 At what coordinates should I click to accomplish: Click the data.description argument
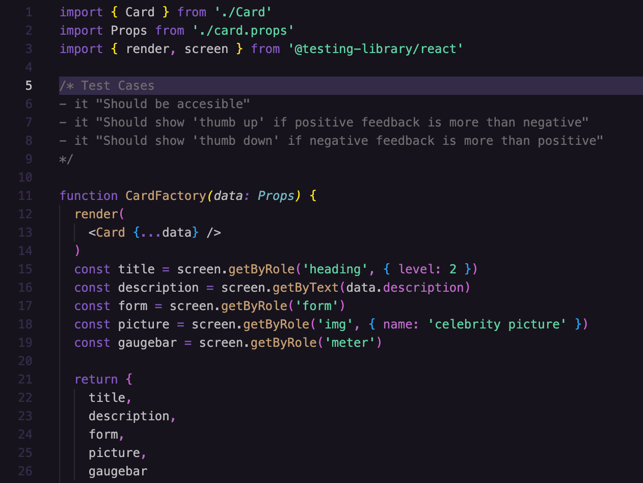click(405, 288)
